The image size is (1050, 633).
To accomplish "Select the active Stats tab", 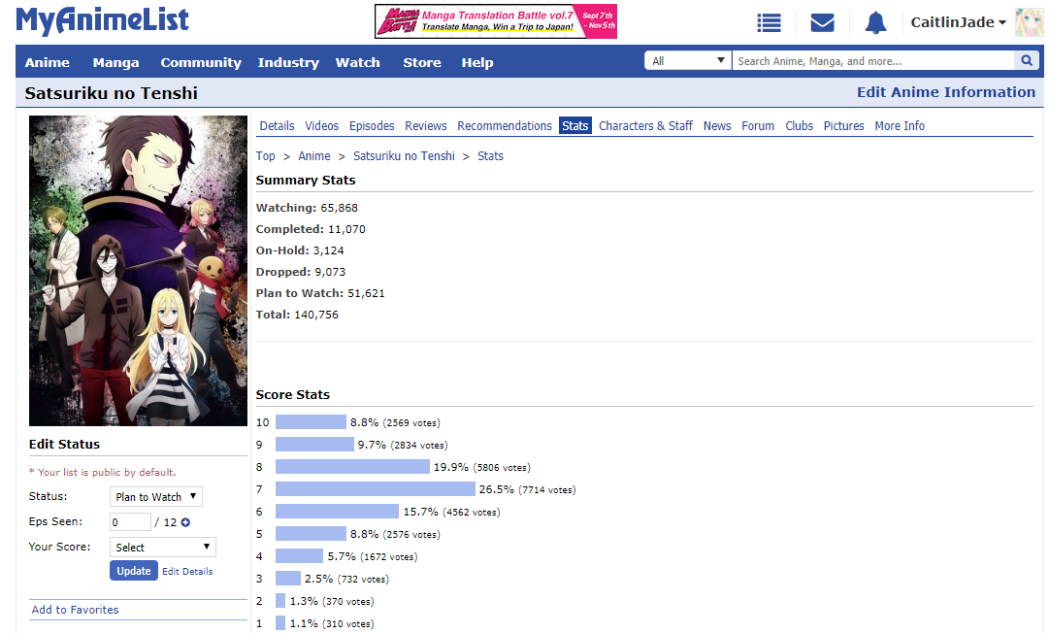I will (575, 126).
